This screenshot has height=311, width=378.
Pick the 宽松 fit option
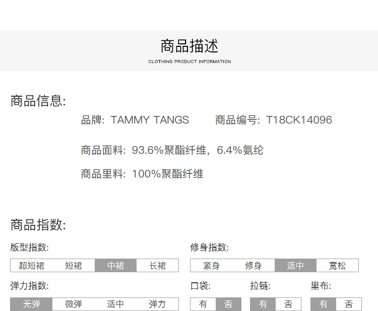coord(337,266)
